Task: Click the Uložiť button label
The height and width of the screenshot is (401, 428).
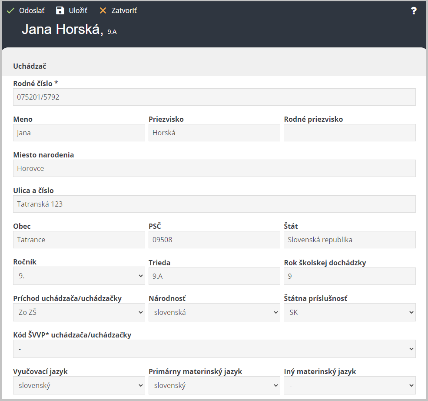Action: 78,10
